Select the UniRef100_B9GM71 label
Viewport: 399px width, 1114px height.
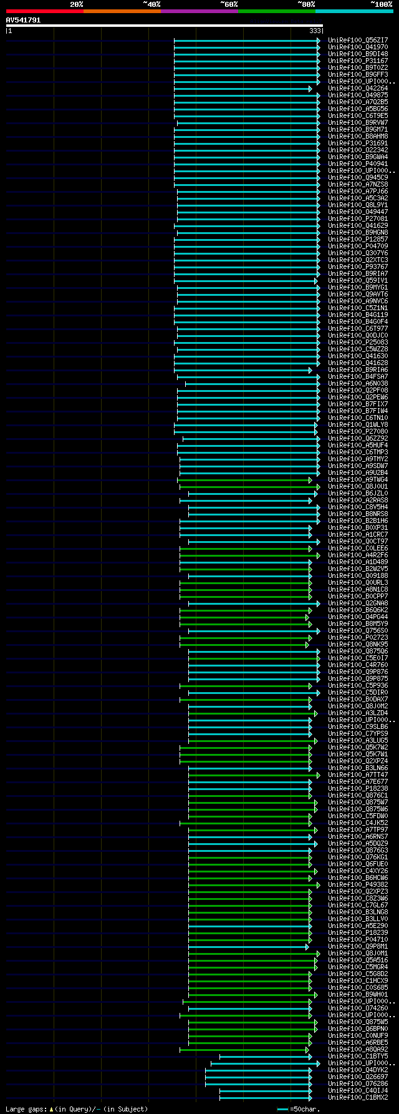[358, 129]
